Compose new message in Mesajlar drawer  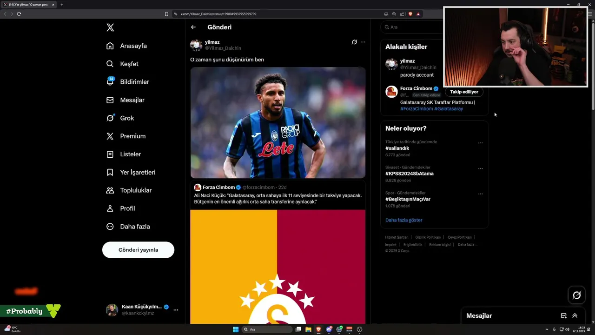tap(564, 315)
